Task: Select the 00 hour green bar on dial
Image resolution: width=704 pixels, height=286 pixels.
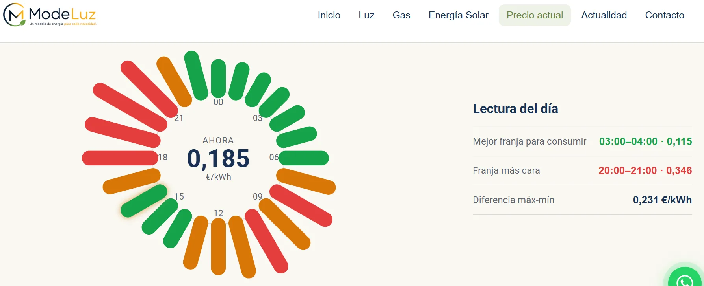Action: pos(218,78)
